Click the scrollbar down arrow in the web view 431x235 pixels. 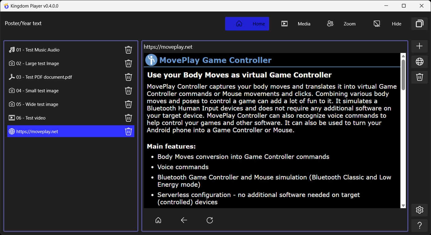[x=403, y=205]
